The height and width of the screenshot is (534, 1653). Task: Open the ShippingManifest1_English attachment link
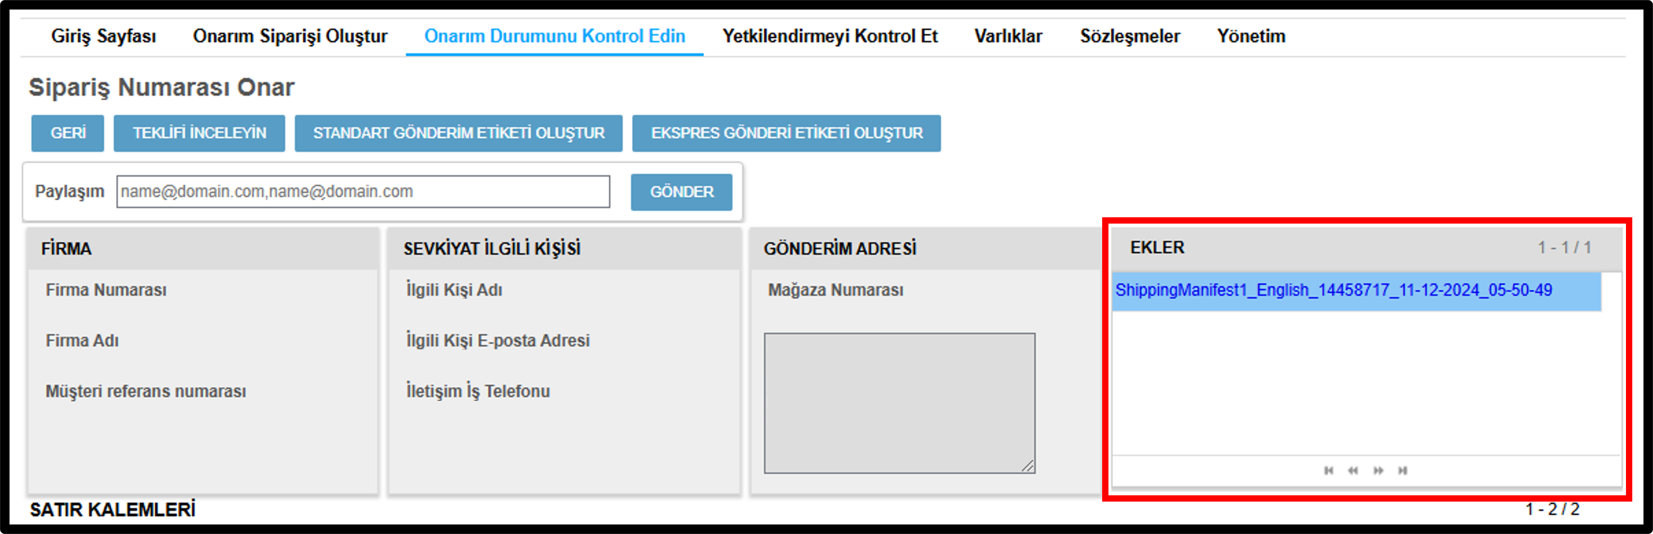pos(1334,291)
